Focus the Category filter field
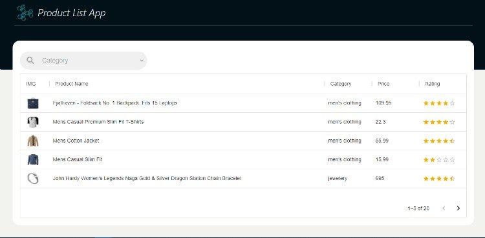The image size is (485, 238). [83, 61]
